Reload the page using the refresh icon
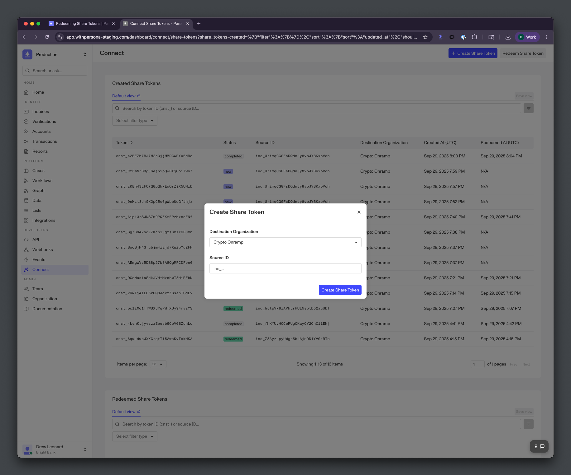This screenshot has height=475, width=571. [x=47, y=37]
